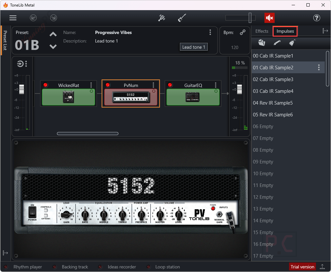Viewport: 331px width, 272px height.
Task: Click the amp ON power switch
Action: click(x=32, y=212)
